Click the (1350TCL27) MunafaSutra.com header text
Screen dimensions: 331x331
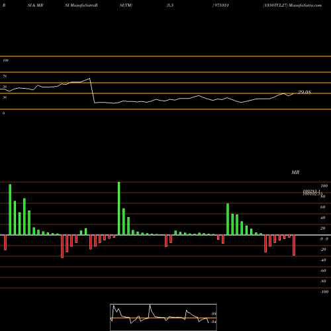(x=293, y=5)
